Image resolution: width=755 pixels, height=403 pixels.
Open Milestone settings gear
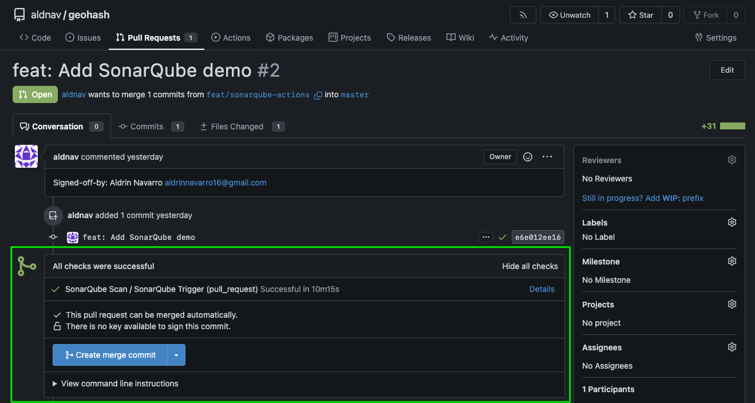pyautogui.click(x=732, y=261)
